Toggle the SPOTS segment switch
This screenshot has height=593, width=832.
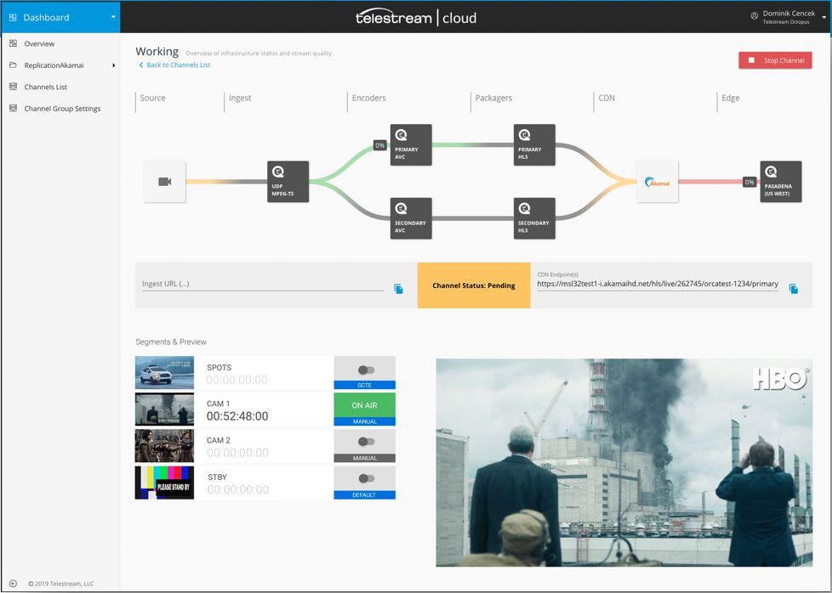[366, 370]
